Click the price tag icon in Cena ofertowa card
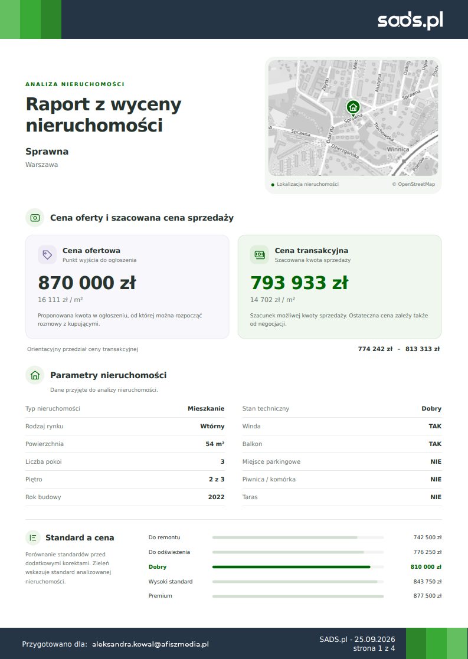This screenshot has width=468, height=659. (47, 255)
